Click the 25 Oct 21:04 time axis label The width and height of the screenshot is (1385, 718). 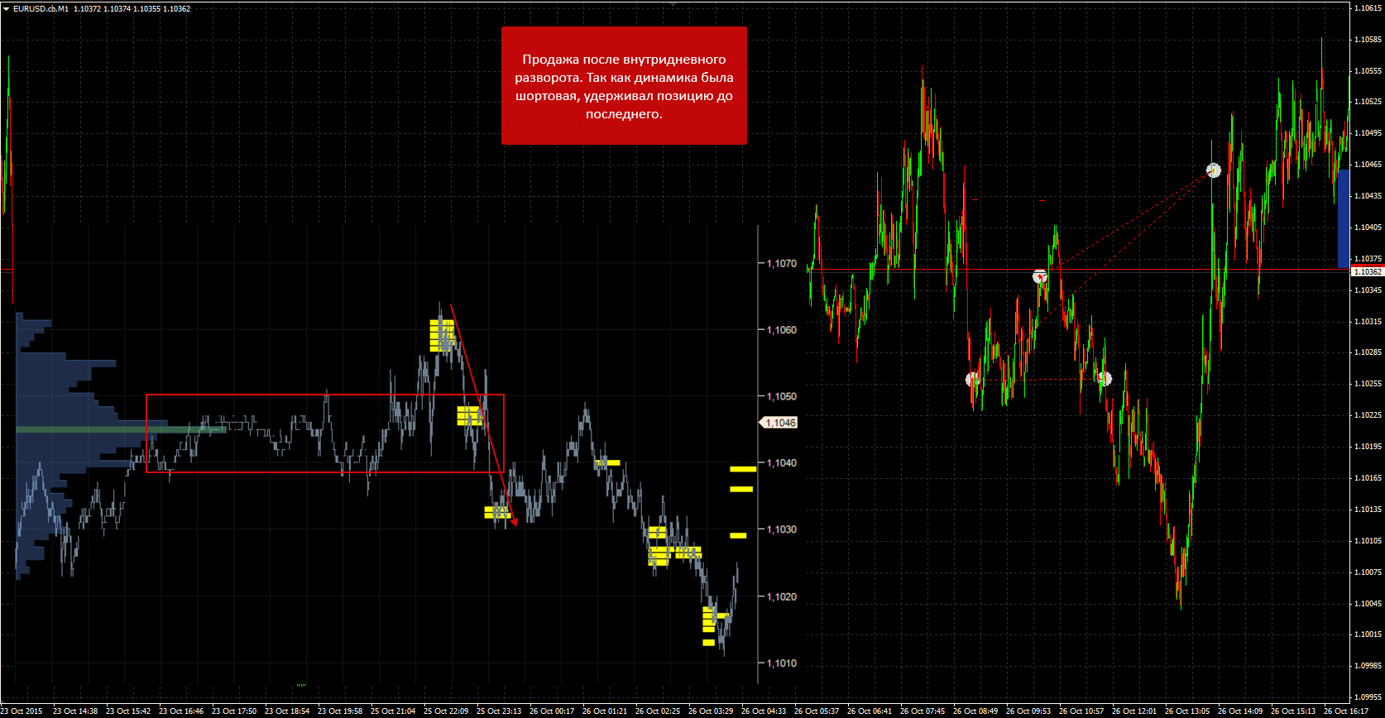point(393,711)
